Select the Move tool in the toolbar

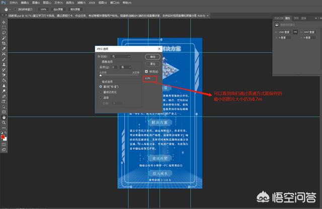4,22
